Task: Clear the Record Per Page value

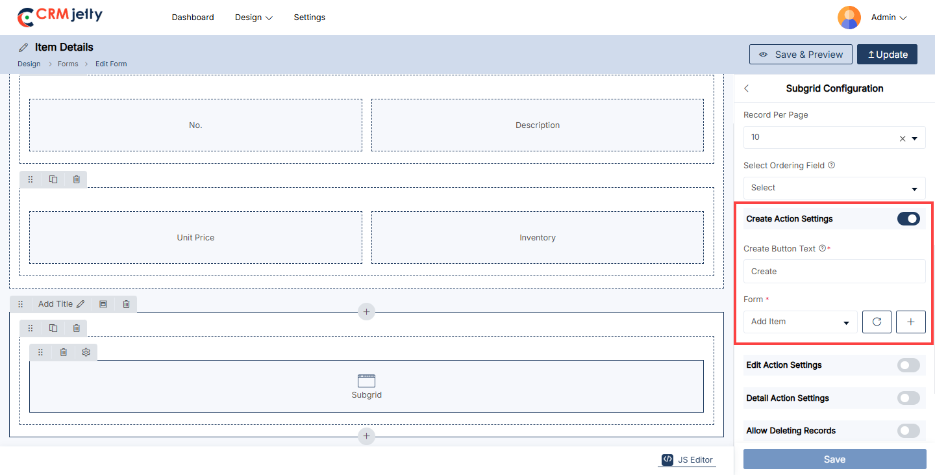Action: click(x=902, y=138)
